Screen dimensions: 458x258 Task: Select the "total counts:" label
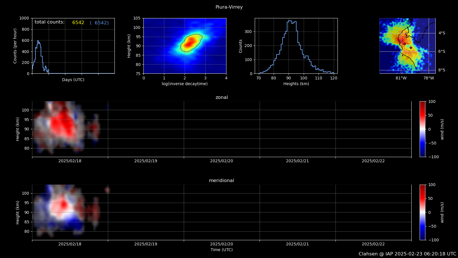point(50,22)
